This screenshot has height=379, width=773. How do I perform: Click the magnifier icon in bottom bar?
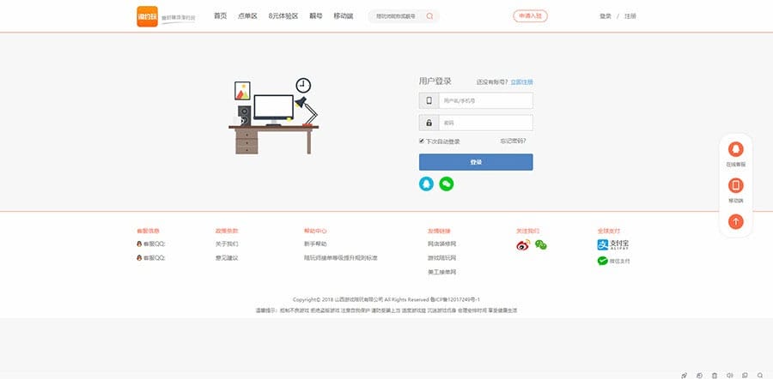(760, 376)
